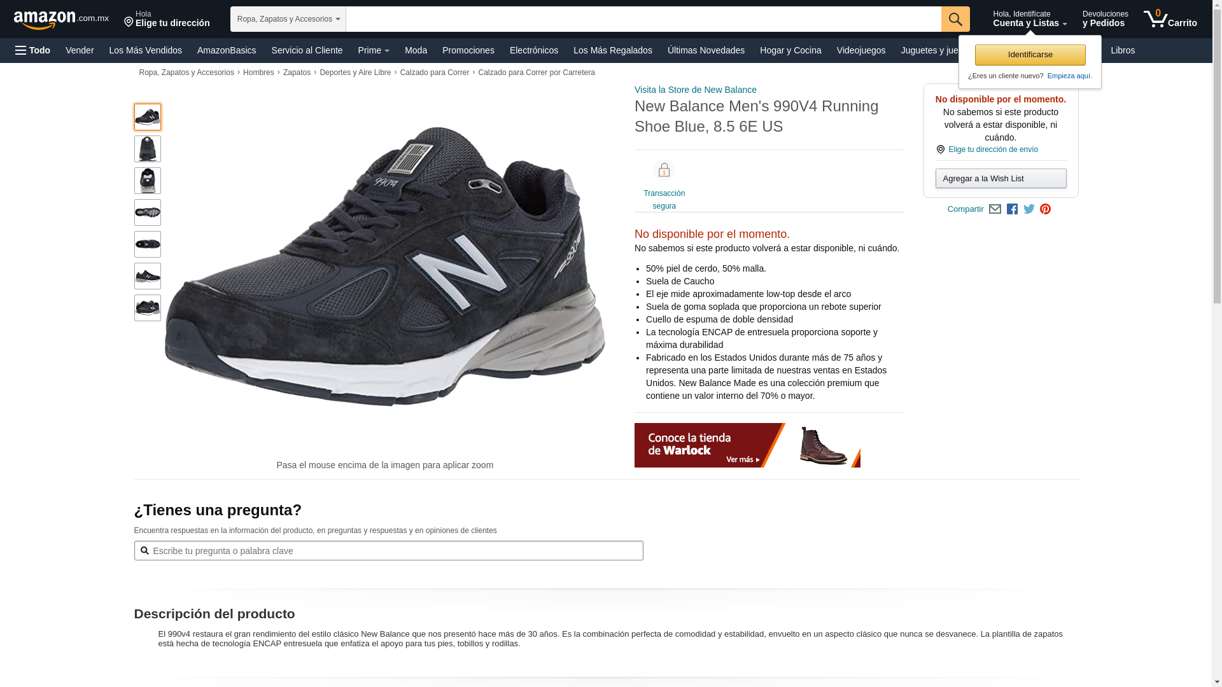Add item with Agregar a la Wish List

click(1001, 179)
